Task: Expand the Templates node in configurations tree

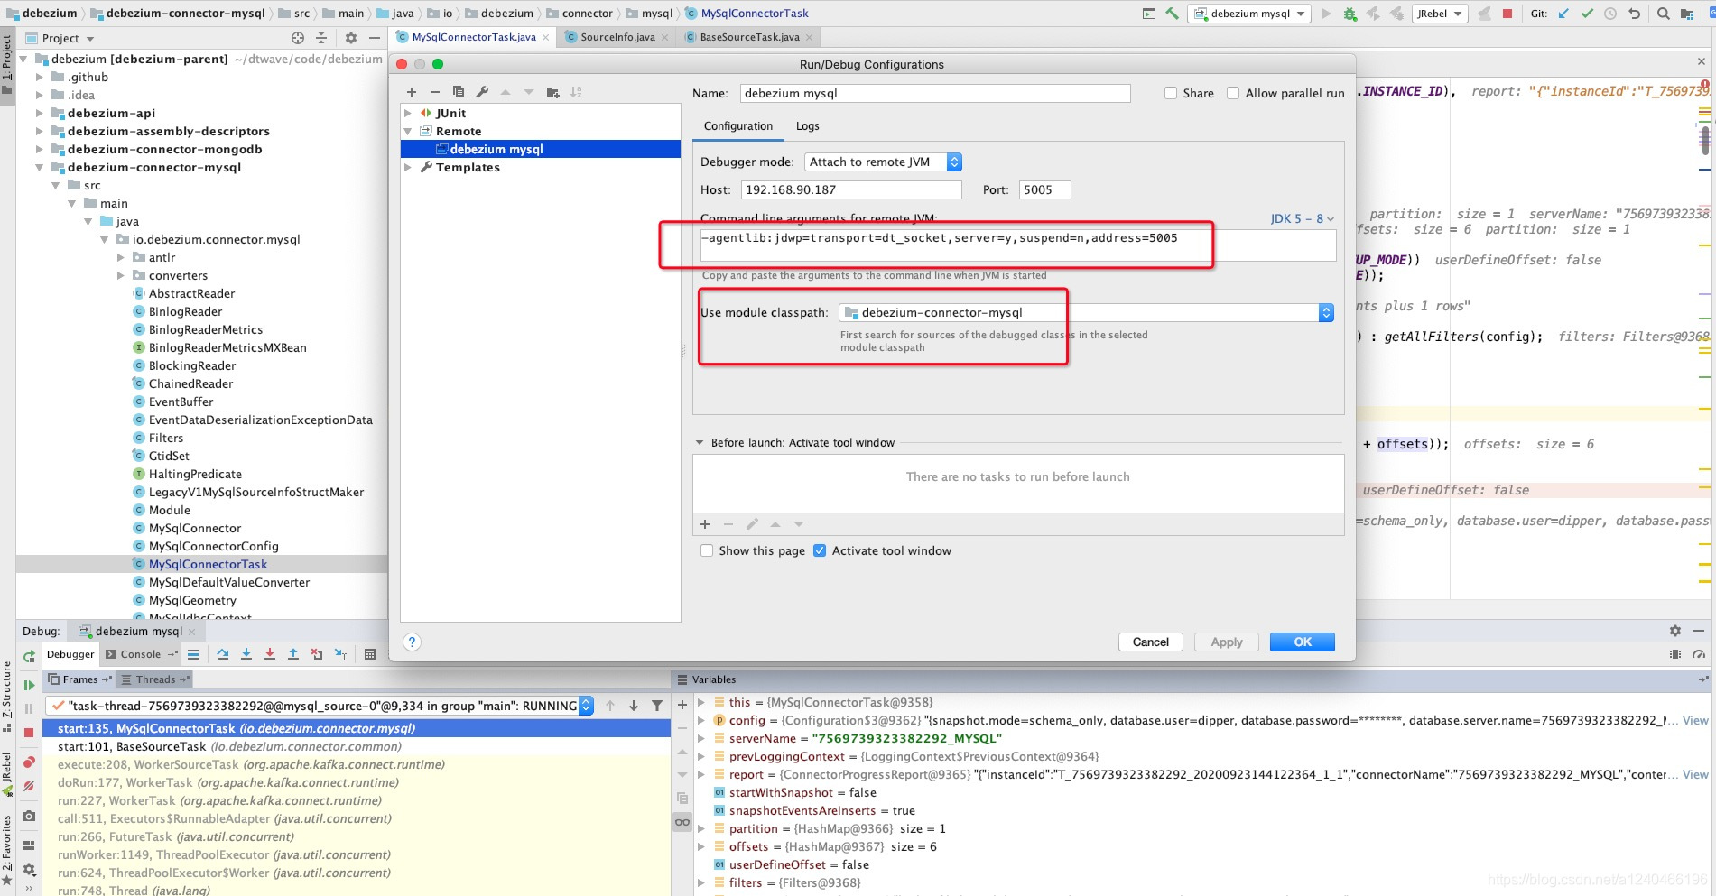Action: 408,167
